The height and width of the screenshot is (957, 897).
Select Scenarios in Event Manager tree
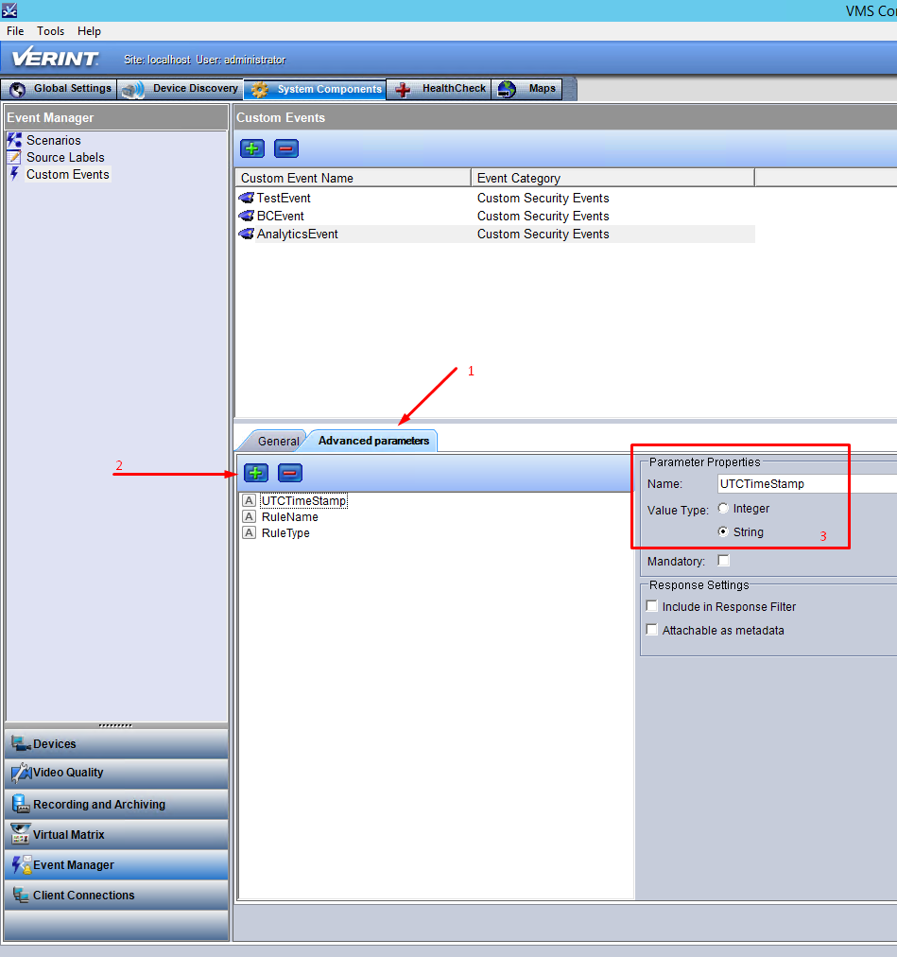(53, 140)
